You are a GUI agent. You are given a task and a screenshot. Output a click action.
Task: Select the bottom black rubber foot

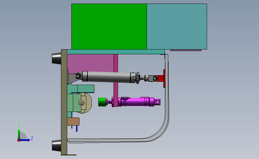57,146
